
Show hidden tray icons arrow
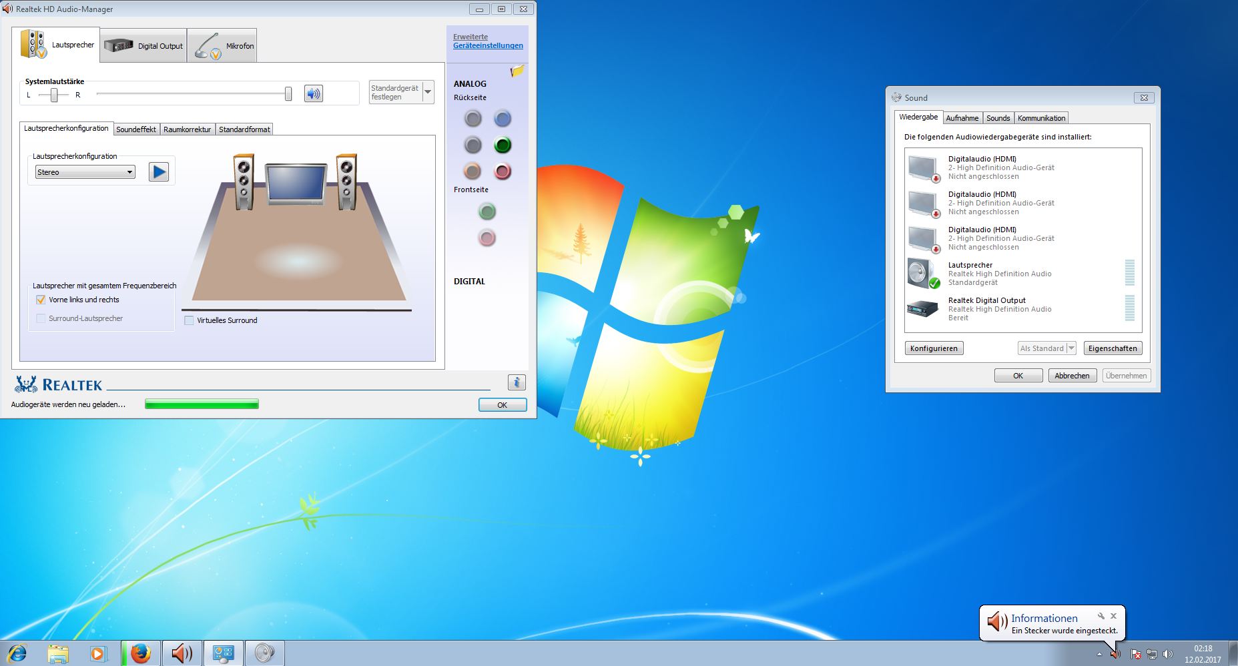pos(1099,655)
